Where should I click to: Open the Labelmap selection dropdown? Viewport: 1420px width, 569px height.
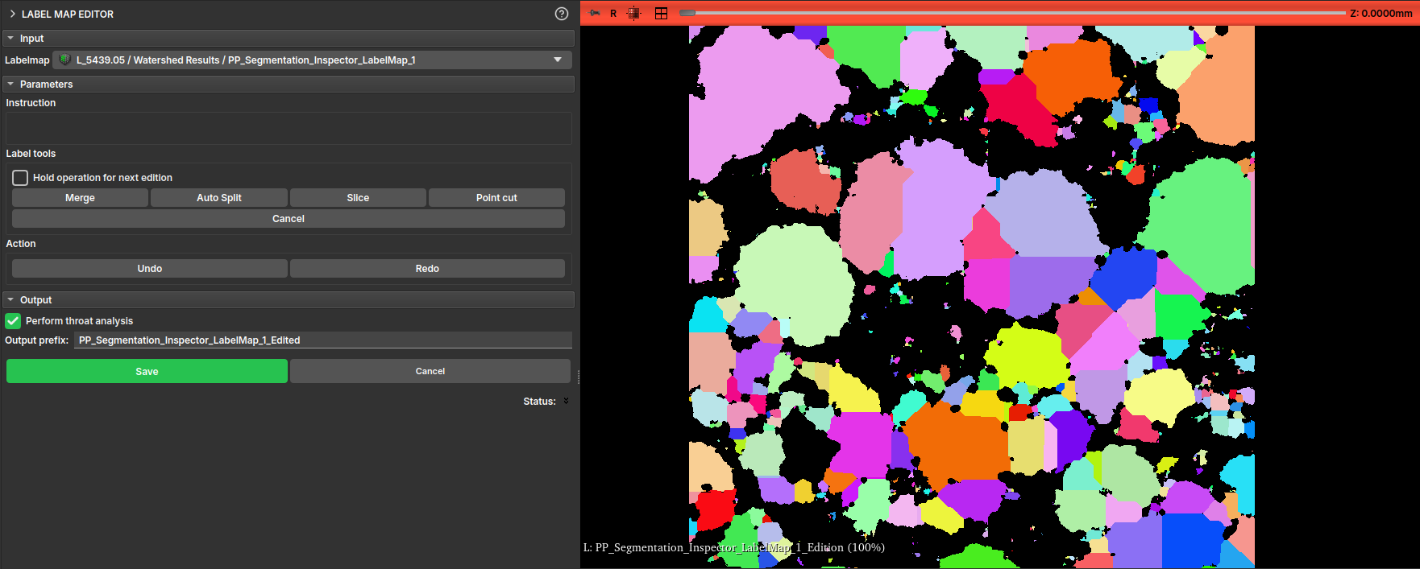click(x=557, y=60)
